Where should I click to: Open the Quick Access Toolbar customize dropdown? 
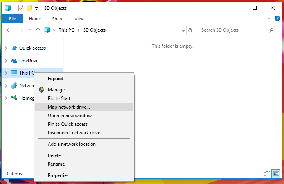[36, 8]
